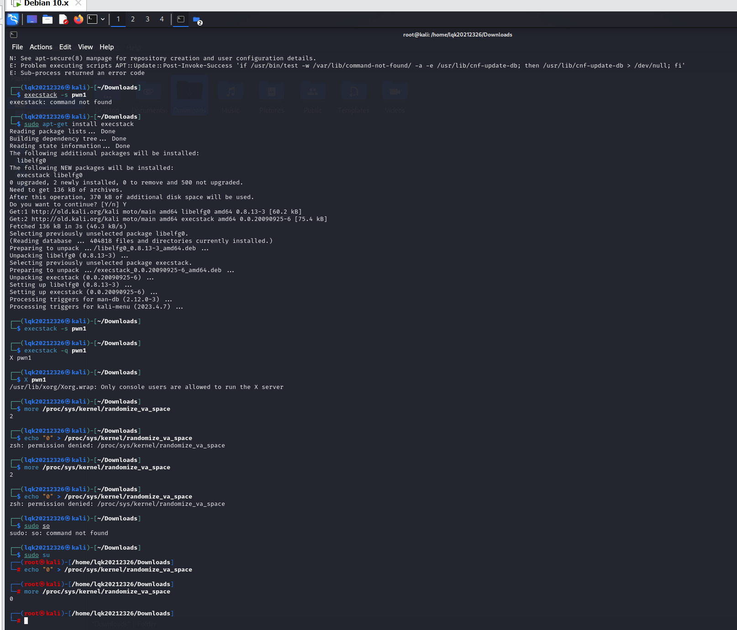Click the root prompt's 'more /proc/sys' command
737x630 pixels.
(97, 592)
